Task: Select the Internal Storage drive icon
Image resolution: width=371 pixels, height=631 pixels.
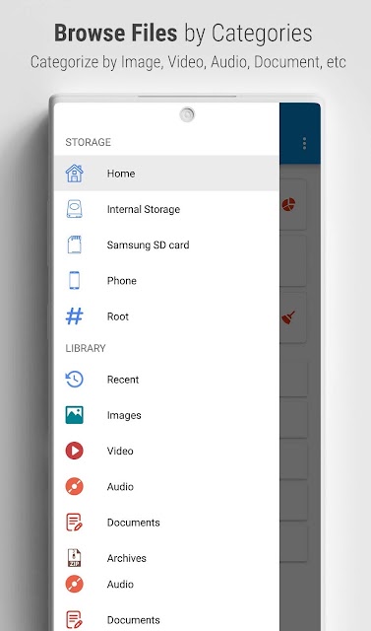Action: click(74, 209)
